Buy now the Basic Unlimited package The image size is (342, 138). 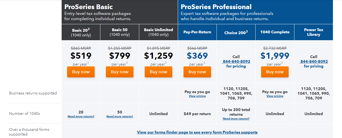coord(158,72)
